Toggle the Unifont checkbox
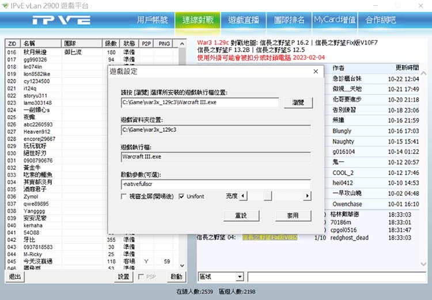Image resolution: width=432 pixels, height=300 pixels. (x=181, y=196)
